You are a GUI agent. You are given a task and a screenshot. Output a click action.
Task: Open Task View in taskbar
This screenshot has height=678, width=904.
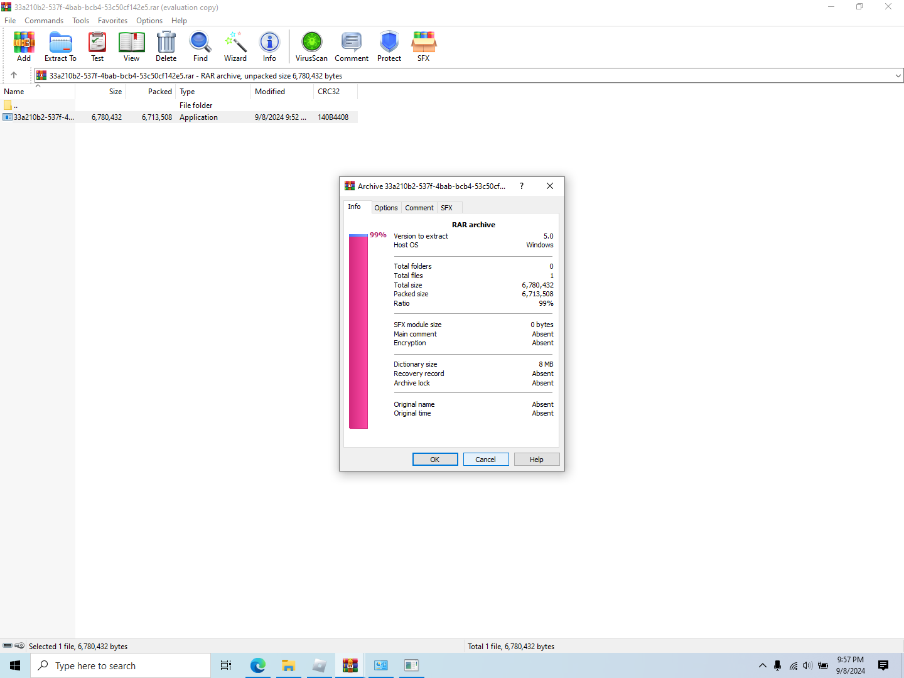(x=226, y=665)
